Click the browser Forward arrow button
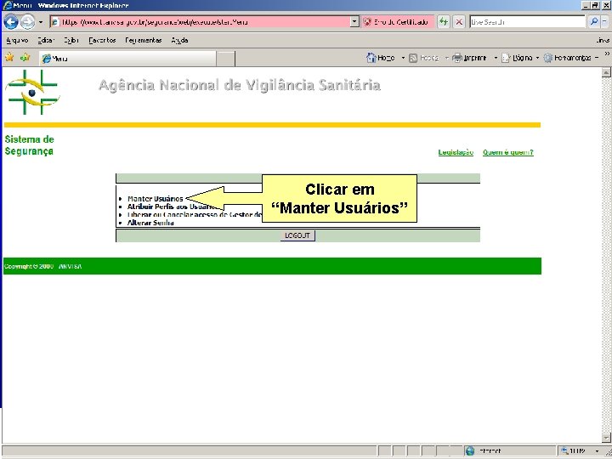612x459 pixels. [27, 22]
